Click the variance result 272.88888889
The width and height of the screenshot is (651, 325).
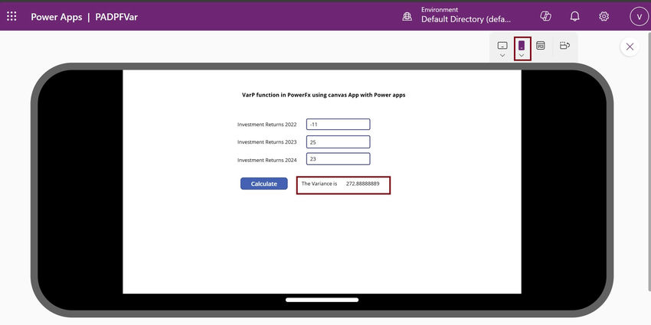(x=362, y=184)
